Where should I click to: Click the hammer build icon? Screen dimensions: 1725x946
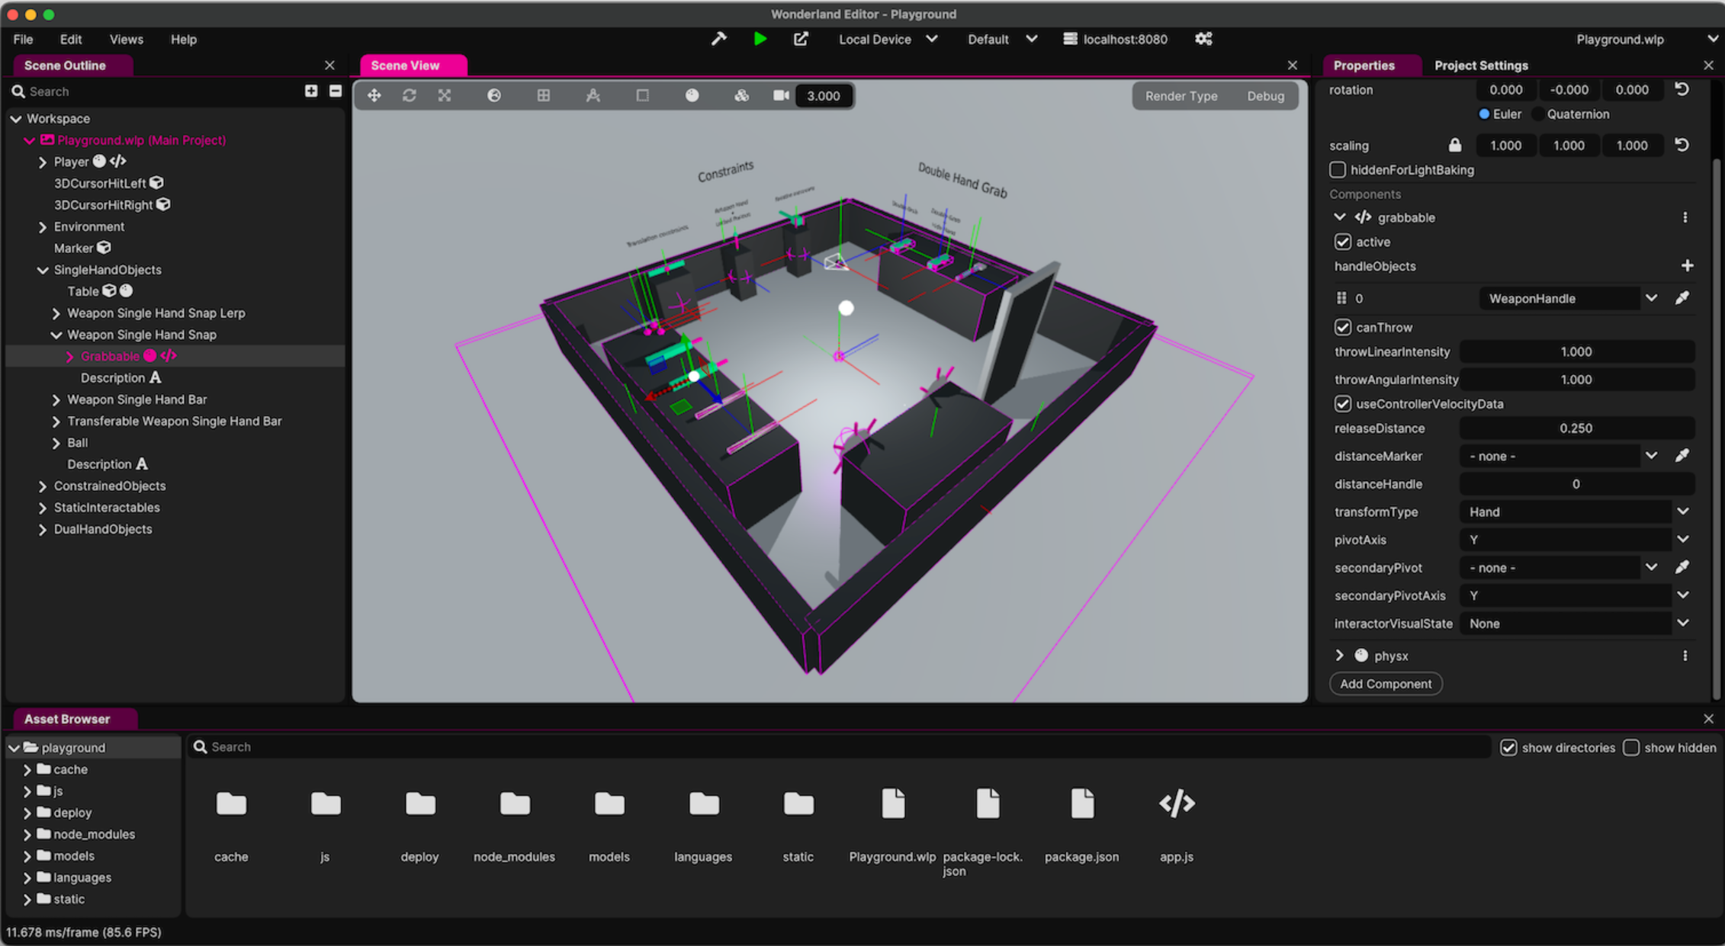point(718,39)
